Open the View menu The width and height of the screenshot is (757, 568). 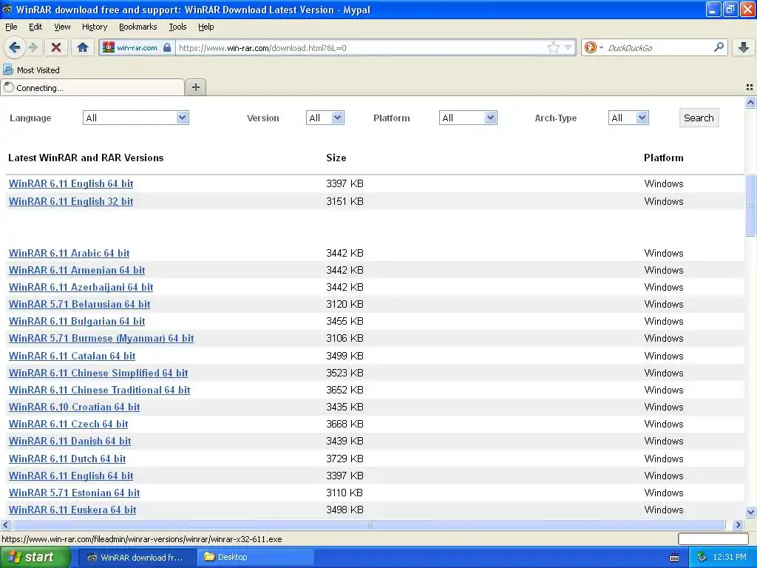pyautogui.click(x=62, y=27)
